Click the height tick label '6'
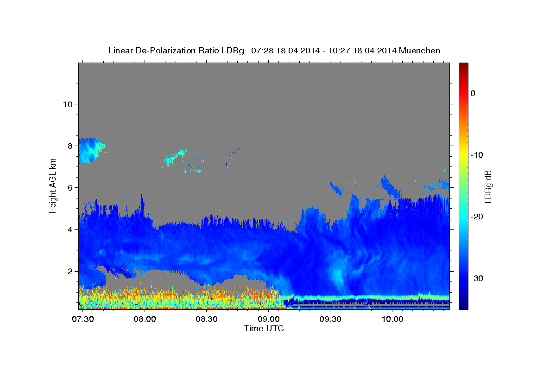 [x=70, y=187]
